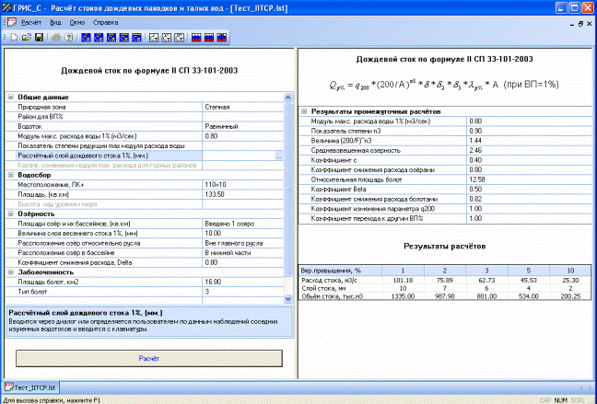Viewport: 597px width, 404px height.
Task: Click the value В нижней части
Action: point(243,253)
